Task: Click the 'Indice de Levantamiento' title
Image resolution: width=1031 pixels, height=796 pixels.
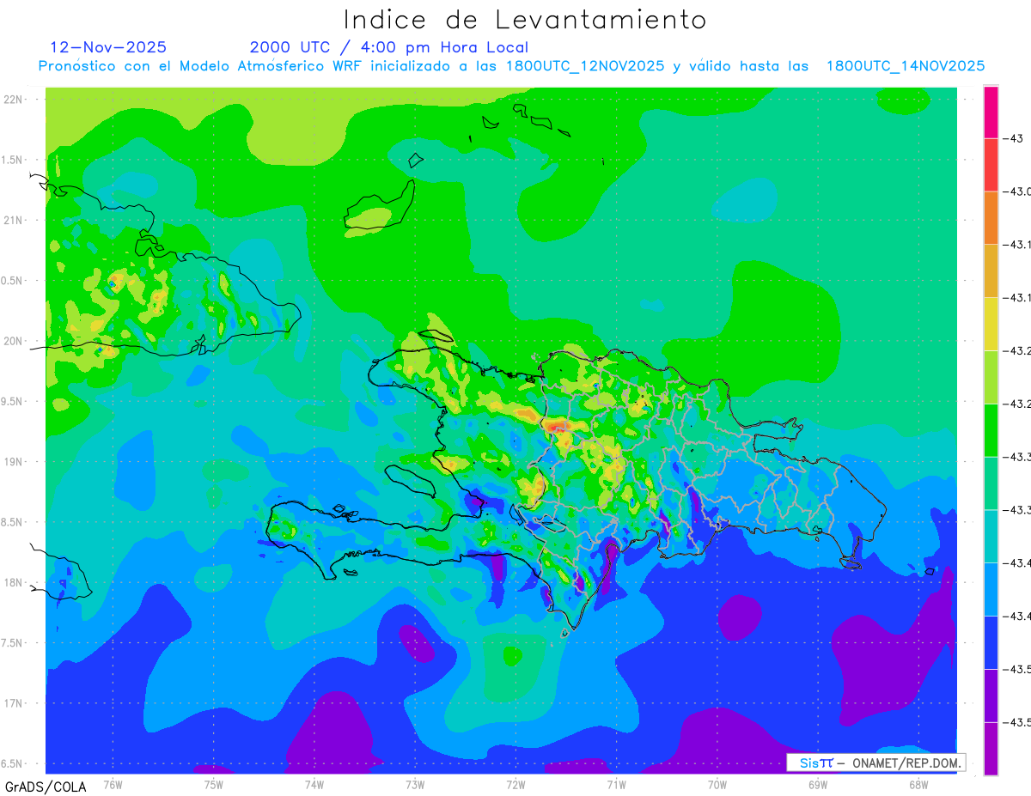Action: (525, 20)
